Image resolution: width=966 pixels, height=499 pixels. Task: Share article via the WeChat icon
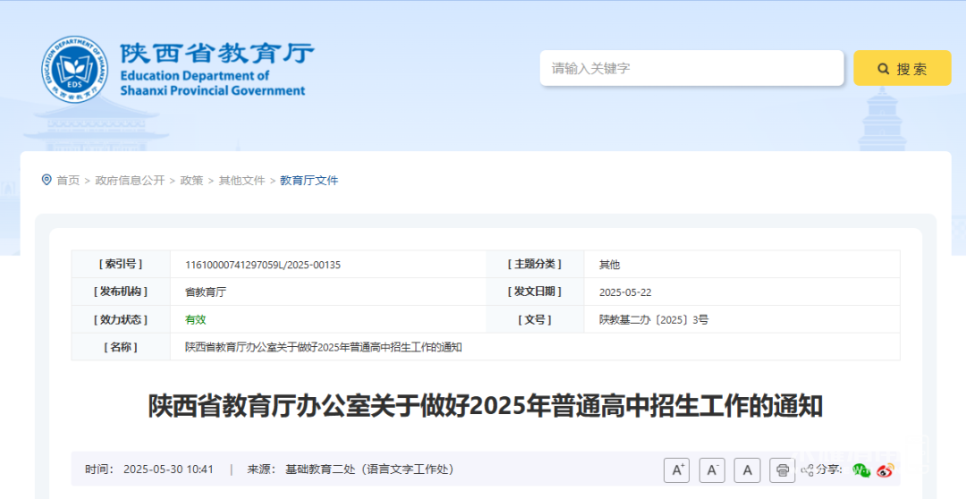860,469
